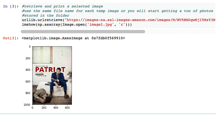Click the Out[3] output prompt label
Image resolution: width=218 pixels, height=116 pixels.
pyautogui.click(x=11, y=38)
